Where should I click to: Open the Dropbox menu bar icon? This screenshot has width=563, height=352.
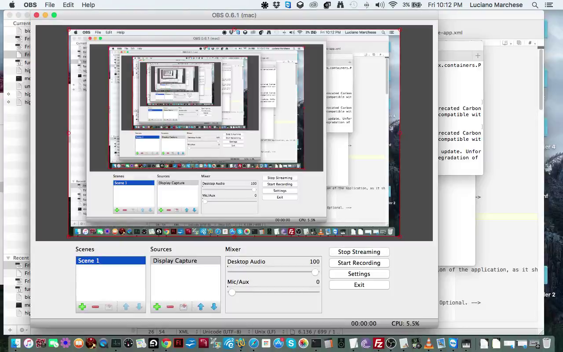277,5
